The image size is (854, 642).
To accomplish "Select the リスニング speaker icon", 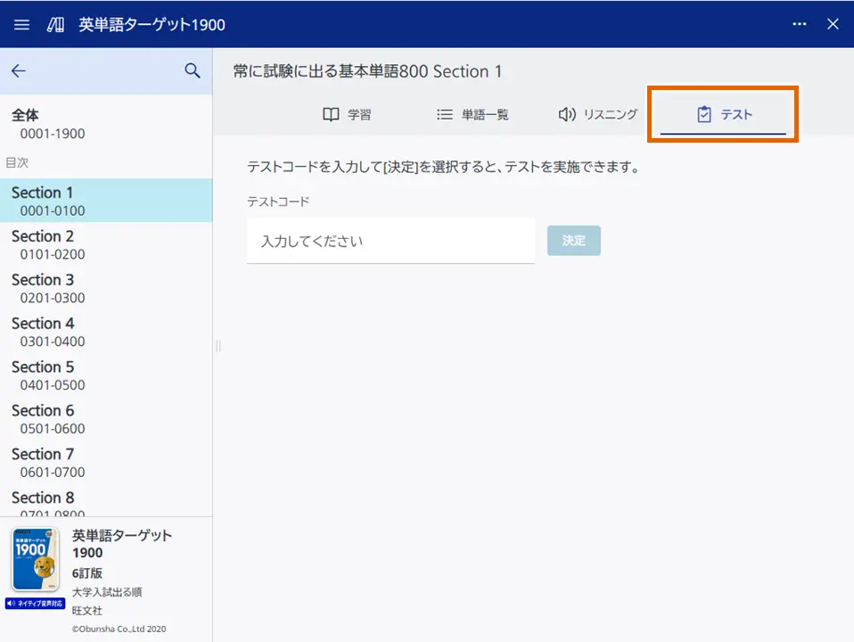I will [568, 114].
